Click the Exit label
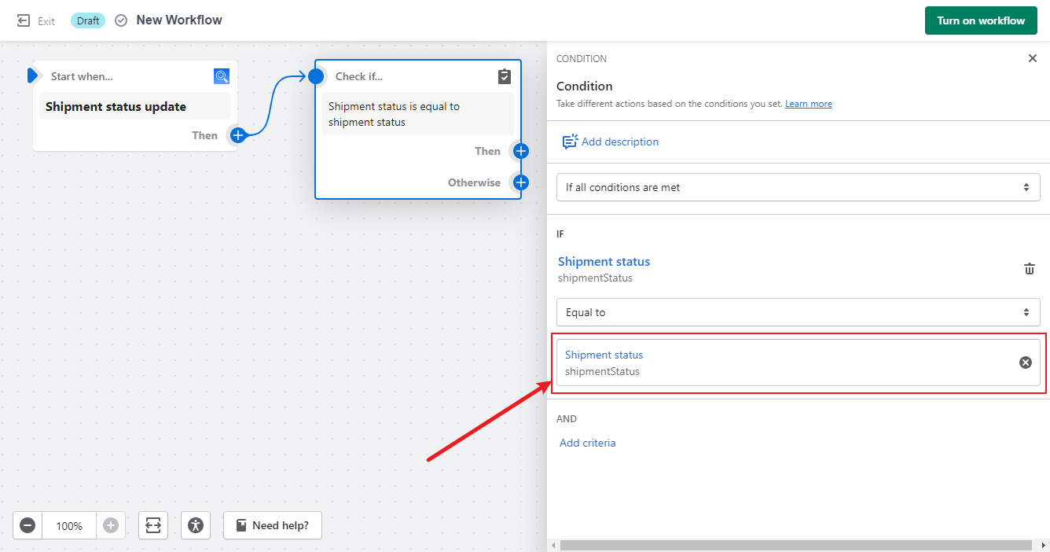Image resolution: width=1050 pixels, height=552 pixels. tap(46, 21)
